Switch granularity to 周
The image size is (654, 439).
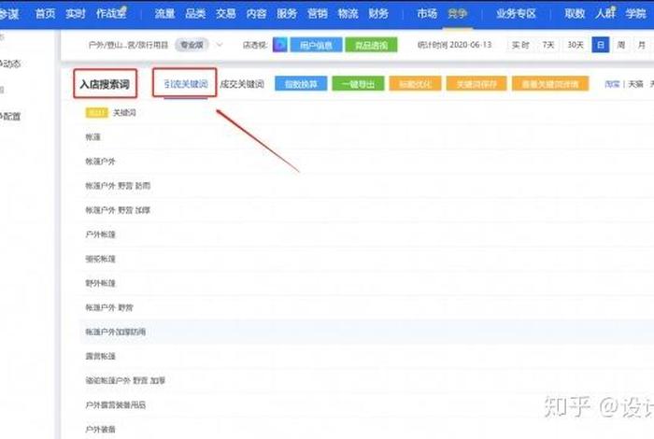(621, 45)
